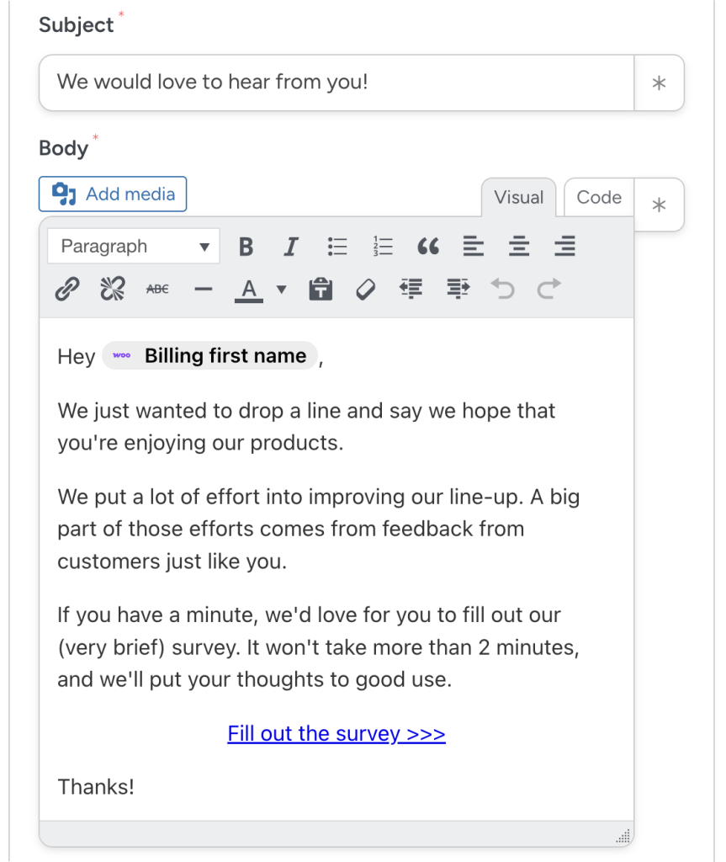Insert a horizontal line
Image resolution: width=726 pixels, height=862 pixels.
tap(202, 288)
